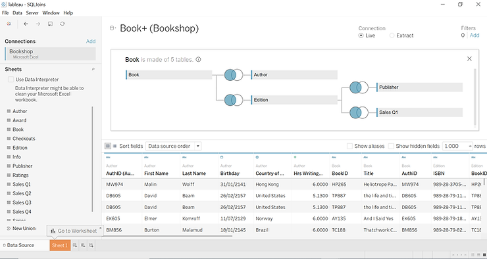The height and width of the screenshot is (259, 487).
Task: Toggle the Show hidden fields checkbox
Action: pyautogui.click(x=391, y=146)
